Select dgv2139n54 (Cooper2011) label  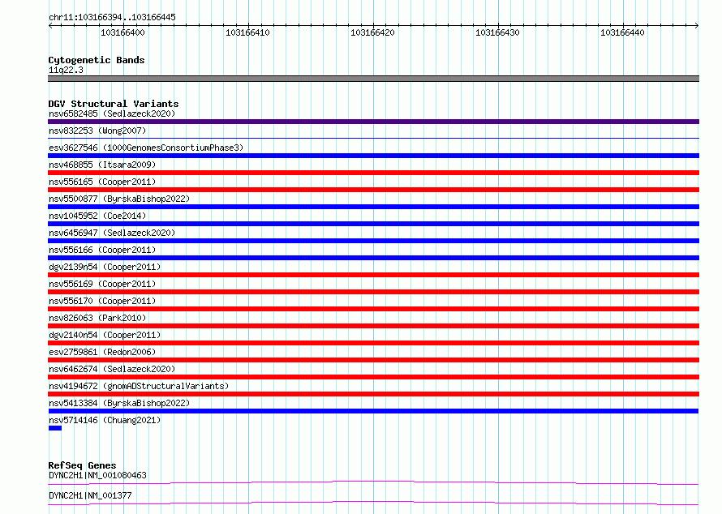click(105, 267)
